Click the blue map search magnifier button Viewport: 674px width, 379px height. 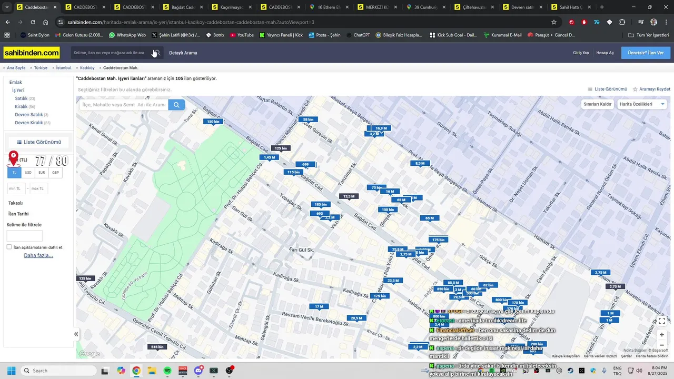(x=176, y=105)
